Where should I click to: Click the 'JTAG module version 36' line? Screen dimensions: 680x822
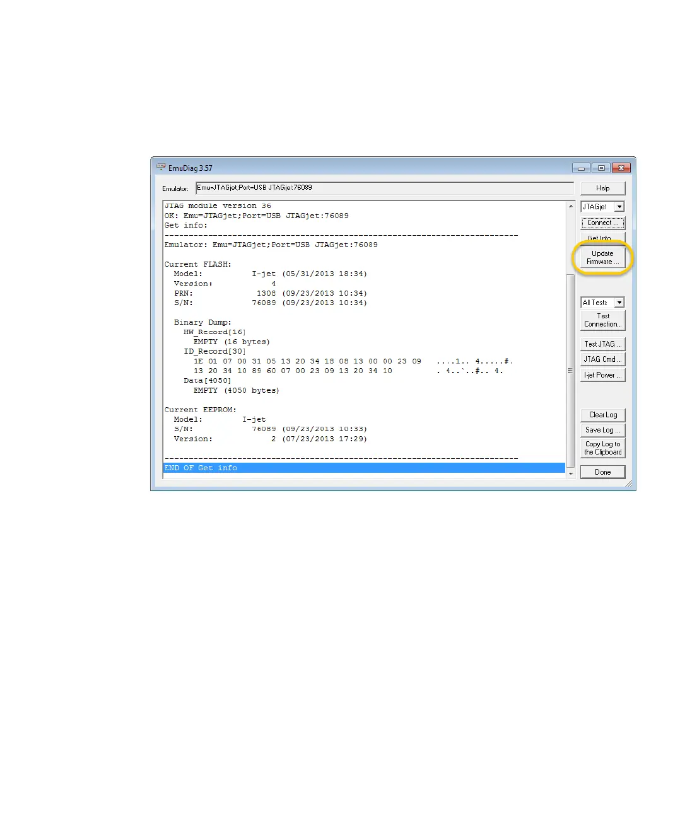[x=218, y=206]
